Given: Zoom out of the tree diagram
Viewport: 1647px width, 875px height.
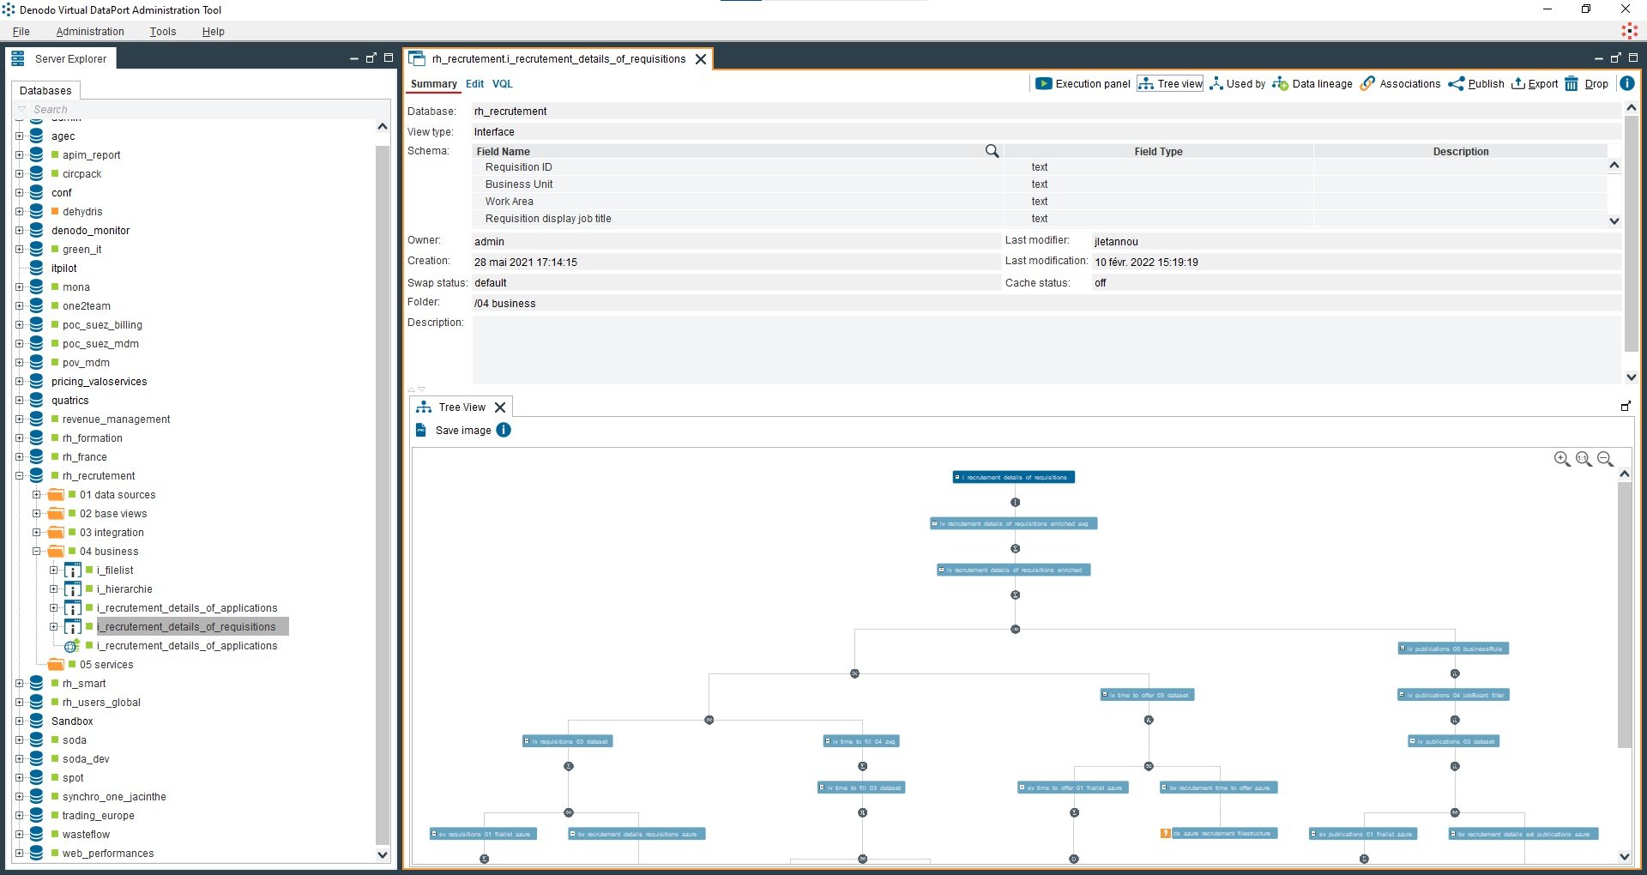Looking at the screenshot, I should point(1605,460).
